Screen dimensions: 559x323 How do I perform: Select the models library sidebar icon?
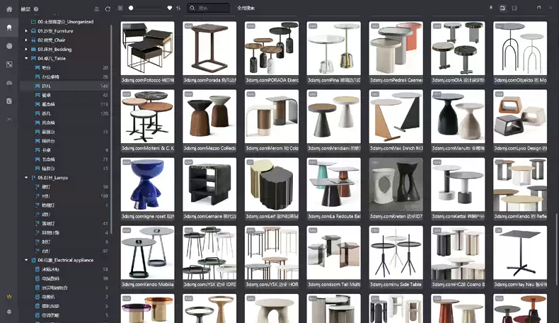[x=9, y=28]
